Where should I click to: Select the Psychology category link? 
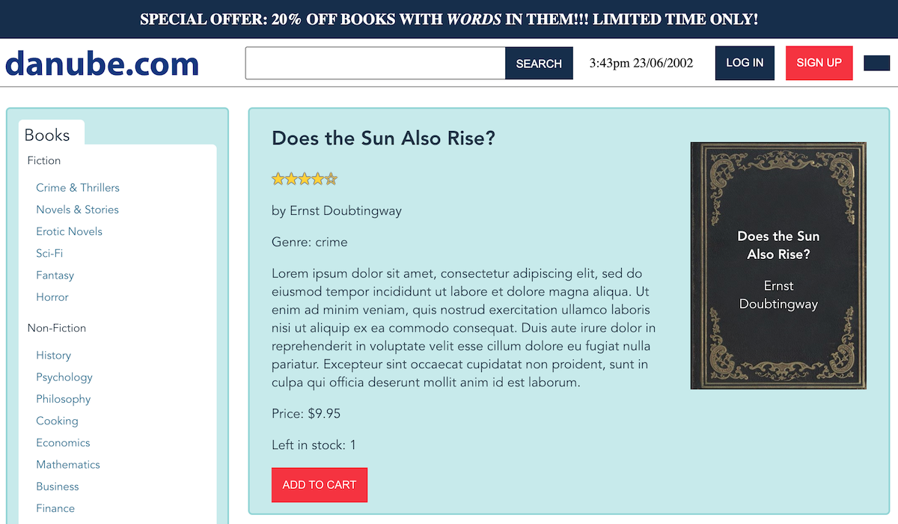click(64, 377)
